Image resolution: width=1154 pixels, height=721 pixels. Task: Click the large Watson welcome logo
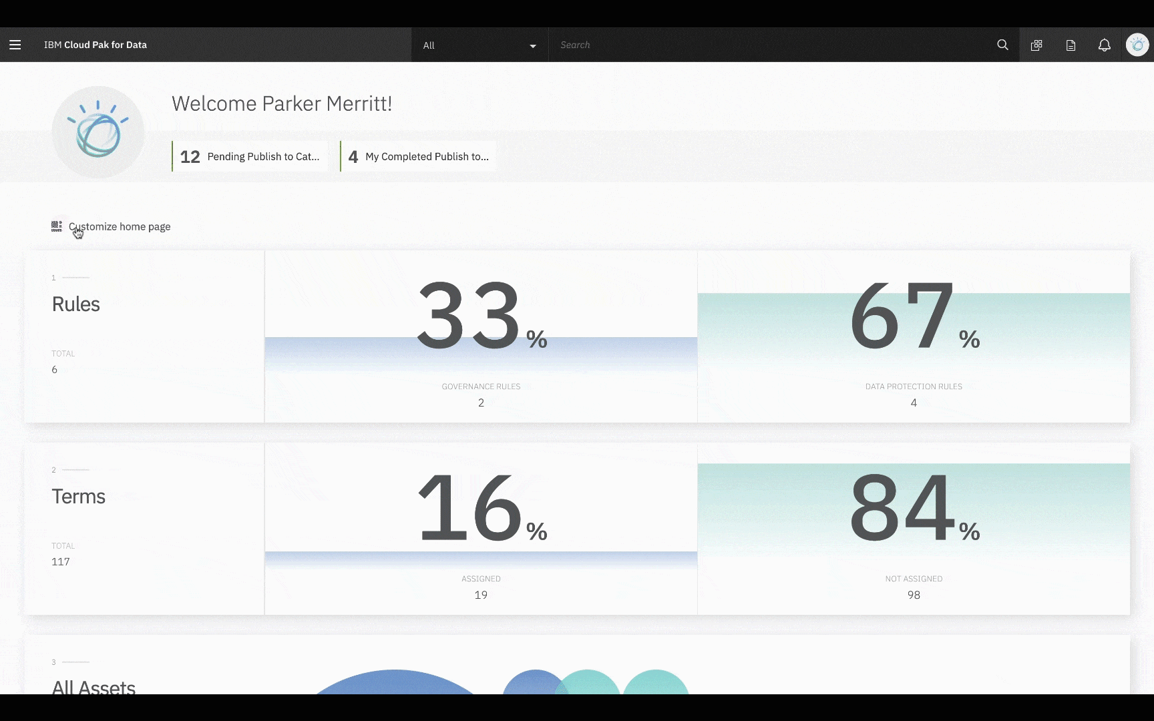98,132
